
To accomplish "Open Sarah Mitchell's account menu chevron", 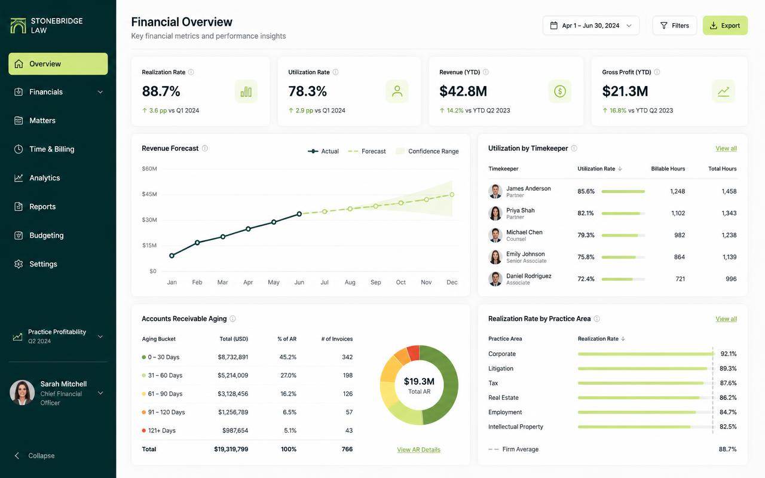I will (100, 393).
